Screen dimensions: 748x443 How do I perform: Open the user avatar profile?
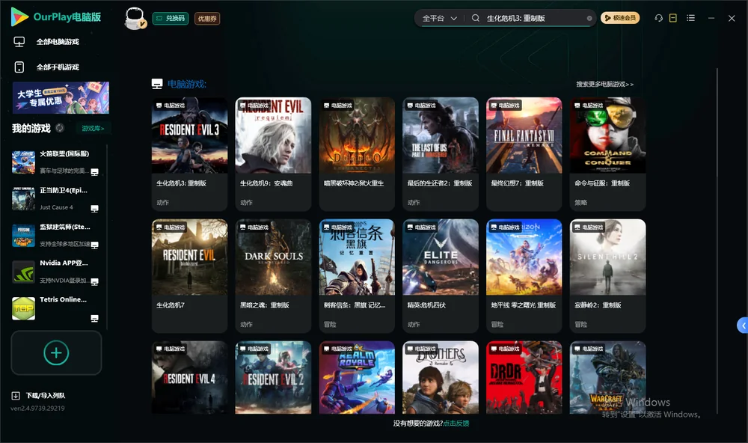tap(135, 18)
